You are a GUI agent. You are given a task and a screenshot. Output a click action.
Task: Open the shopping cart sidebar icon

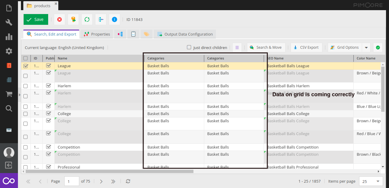click(x=9, y=94)
